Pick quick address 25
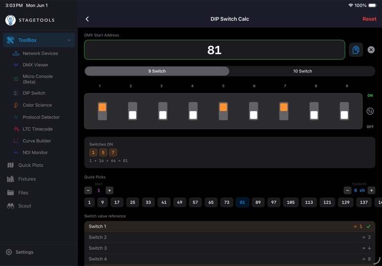This screenshot has height=266, width=382. 133,202
